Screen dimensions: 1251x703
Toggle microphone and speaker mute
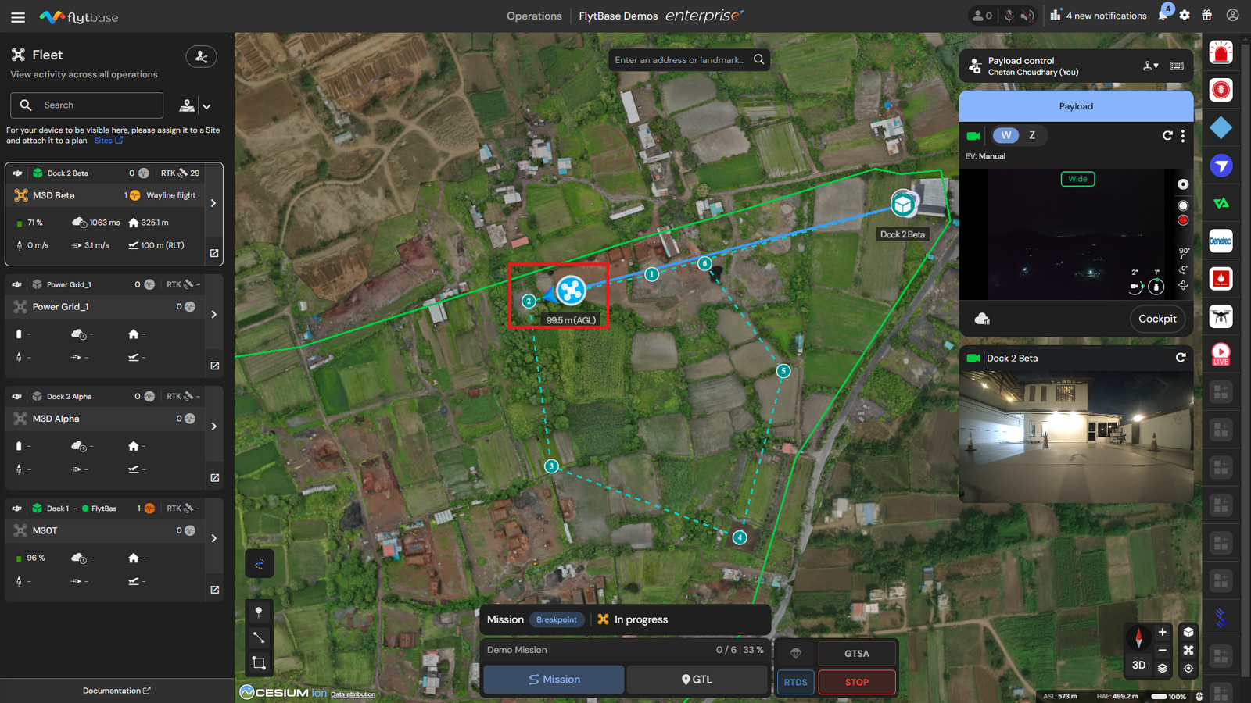1019,16
